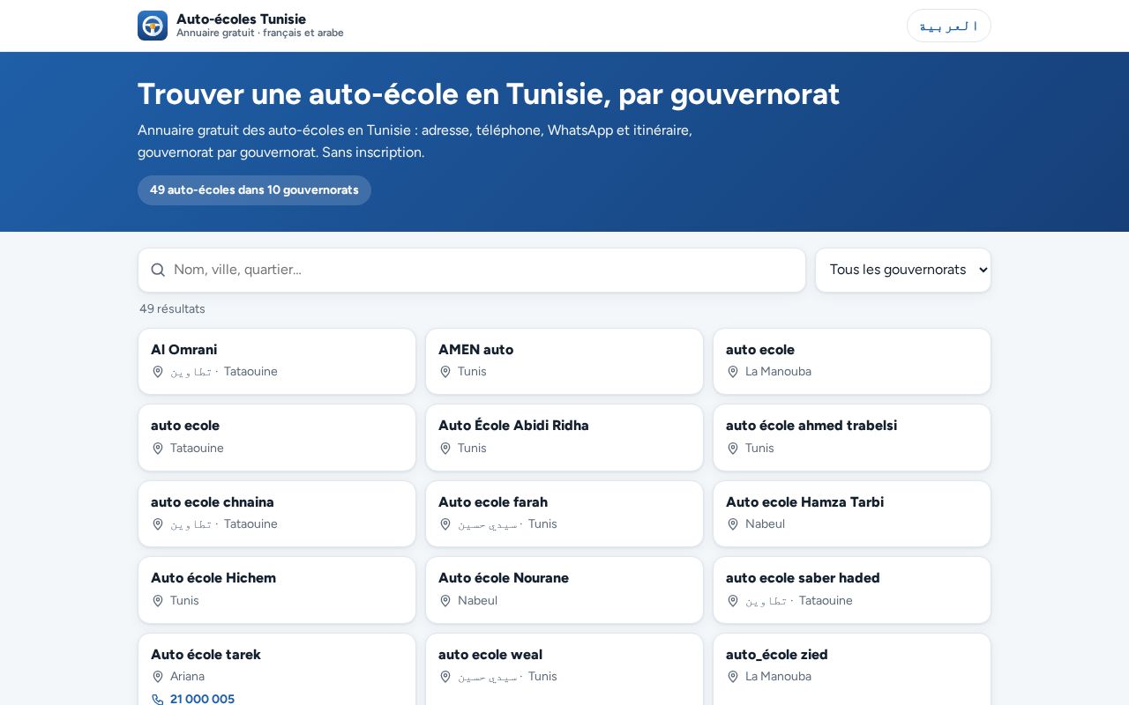The width and height of the screenshot is (1129, 705).
Task: Open the Al Omrani listing
Action: pyautogui.click(x=184, y=350)
